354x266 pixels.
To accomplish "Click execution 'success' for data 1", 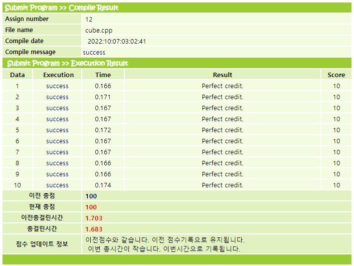I will [57, 86].
